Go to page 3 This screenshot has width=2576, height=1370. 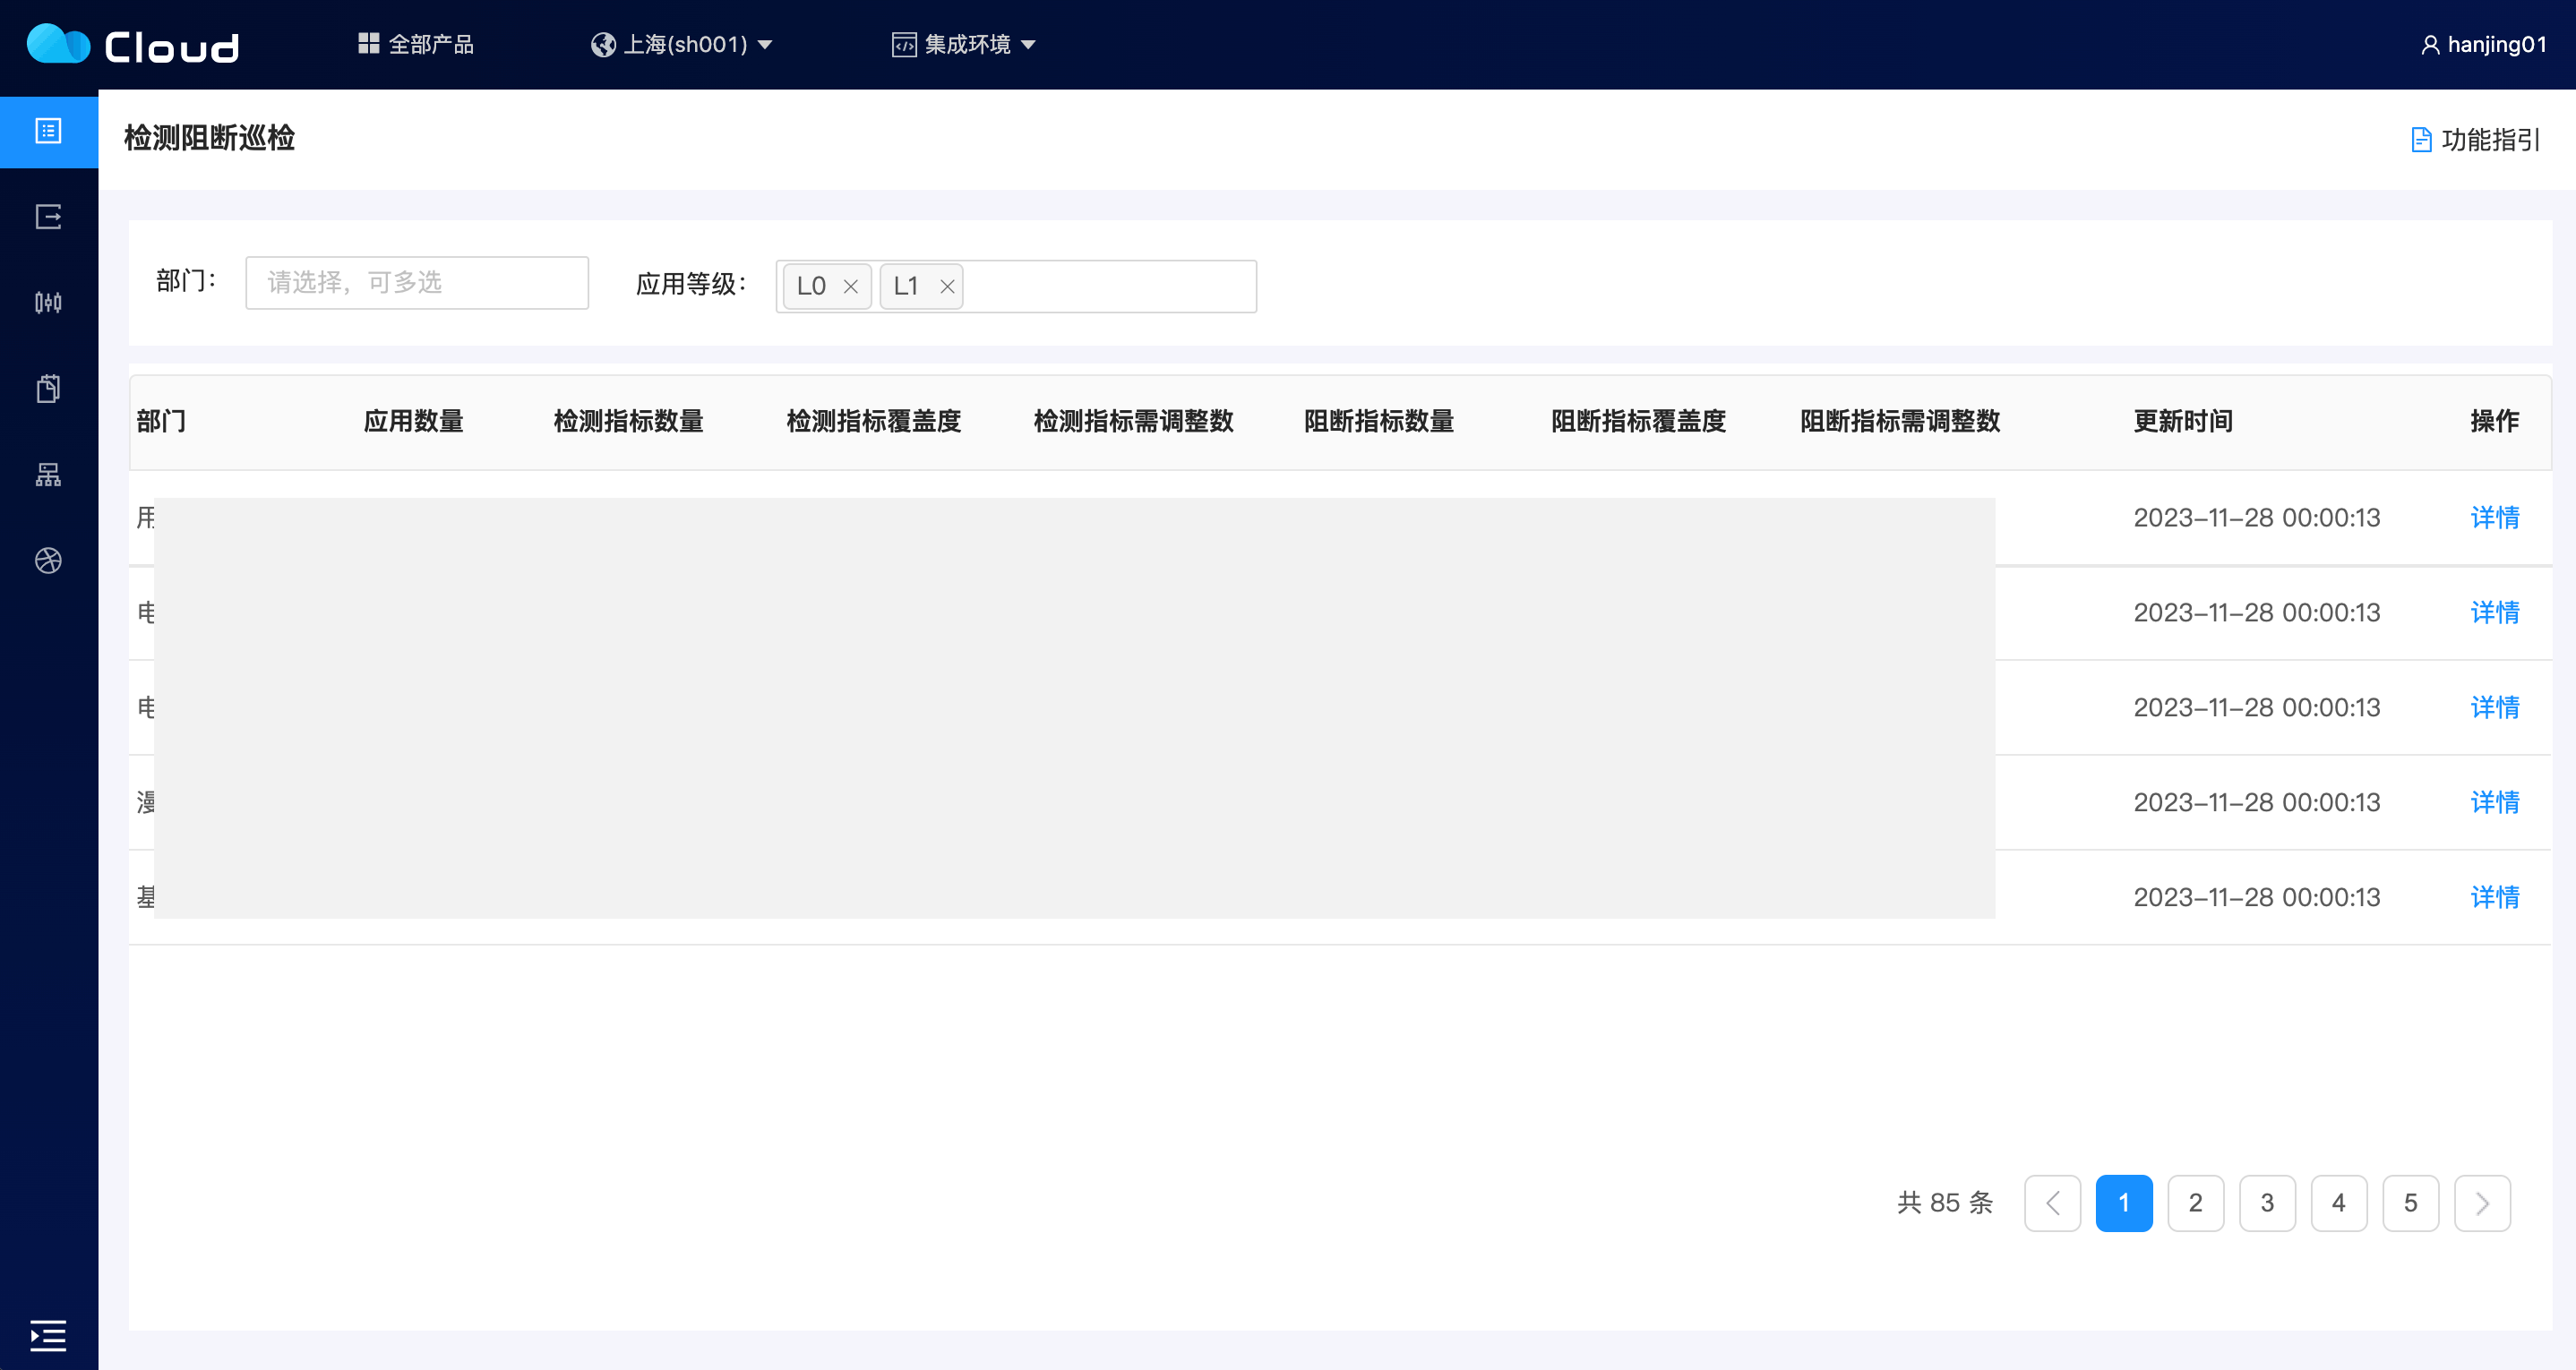[x=2267, y=1203]
